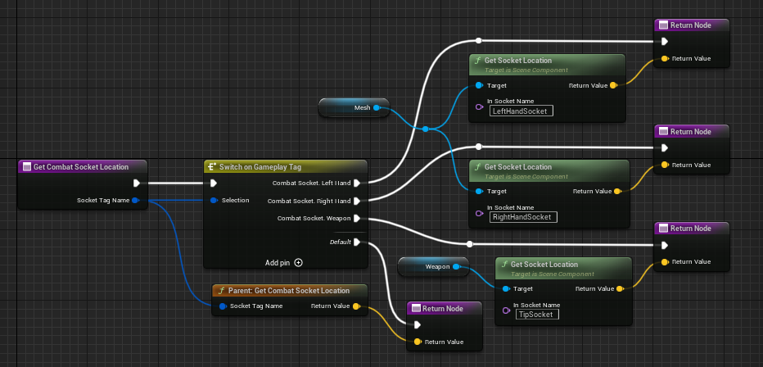Click the Selection input pin on Switch node
The width and height of the screenshot is (763, 367).
tap(214, 201)
